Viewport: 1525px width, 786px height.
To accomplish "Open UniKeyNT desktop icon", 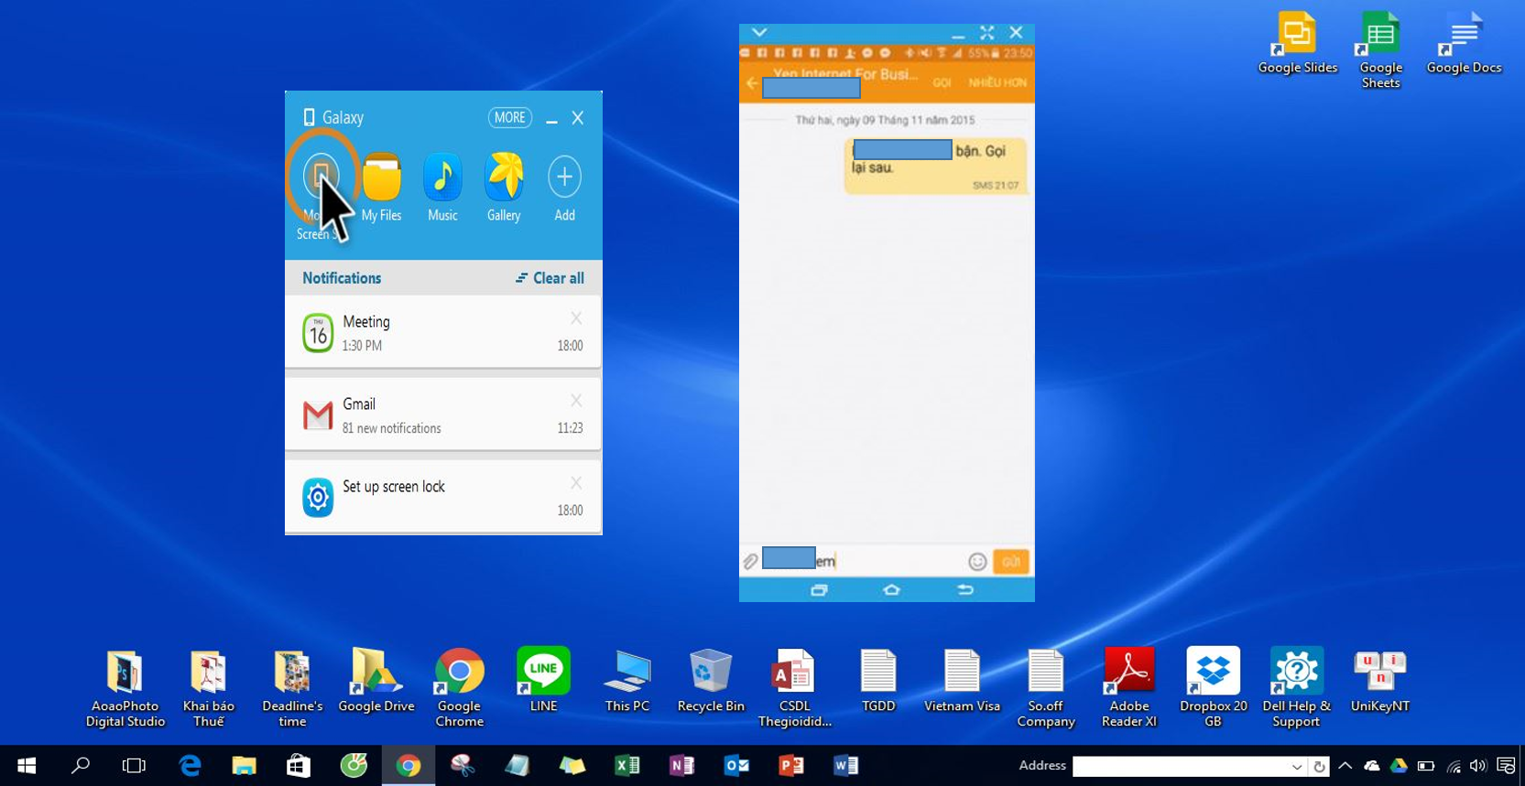I will pos(1380,681).
